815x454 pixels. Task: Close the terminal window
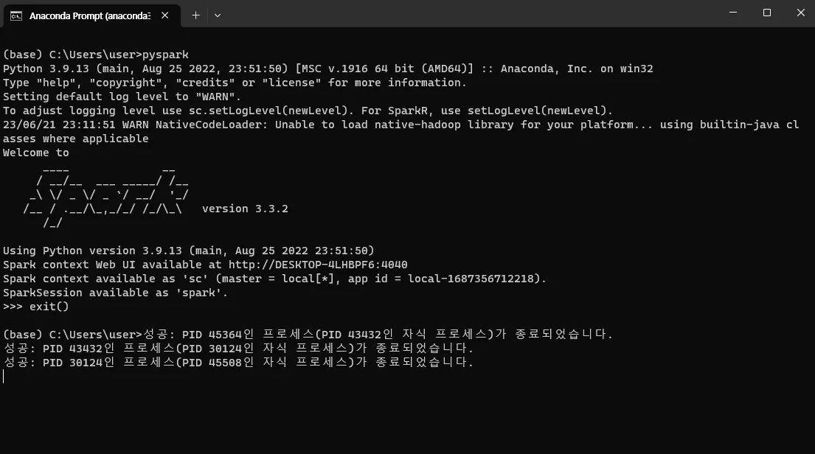click(800, 13)
